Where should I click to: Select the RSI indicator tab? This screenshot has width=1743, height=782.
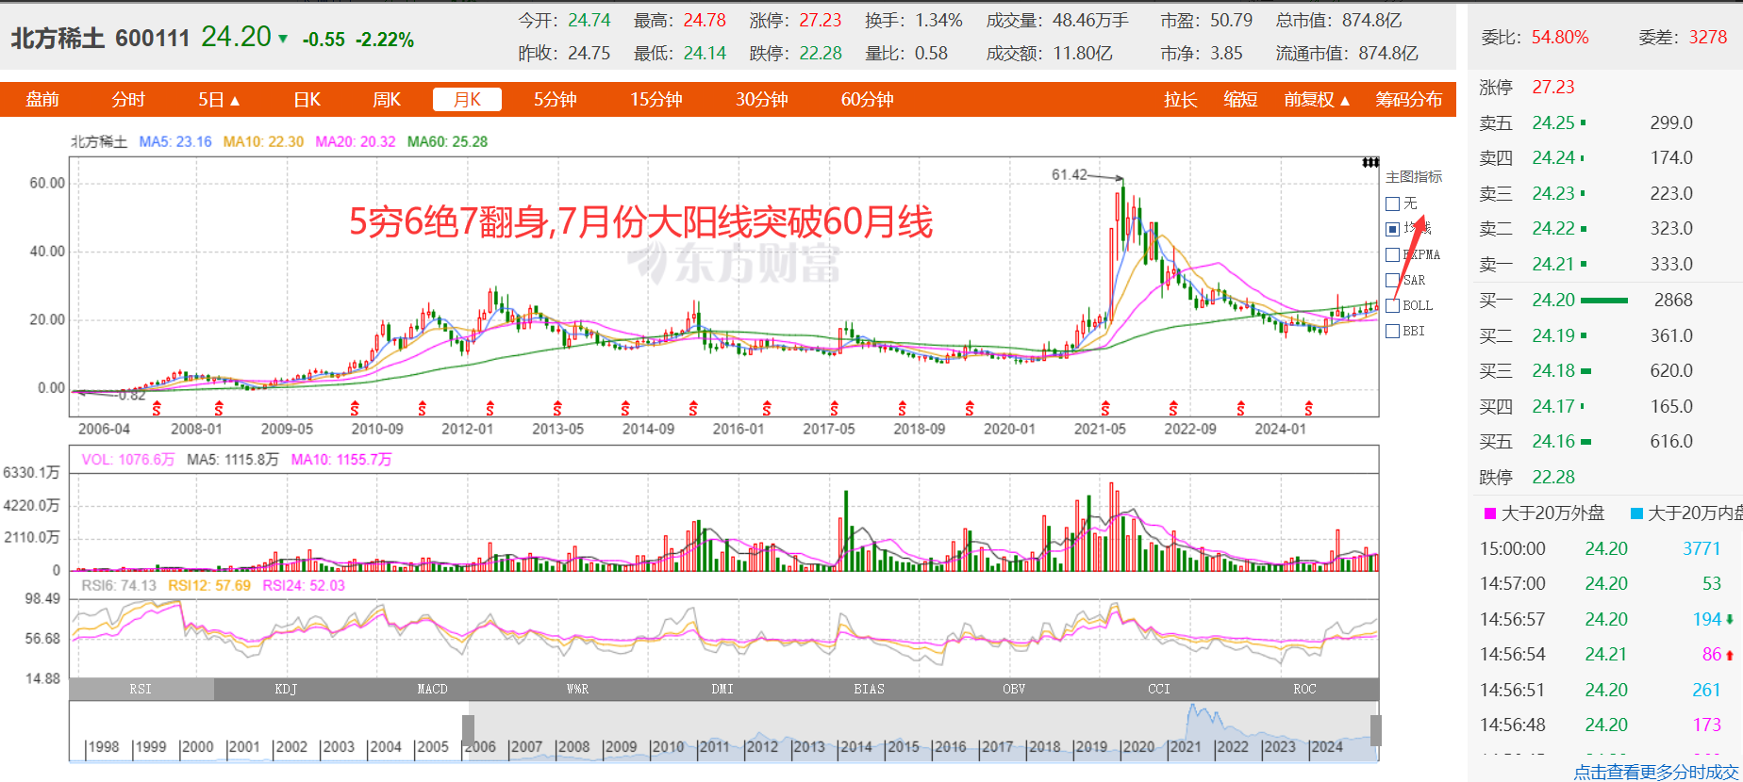click(x=141, y=690)
